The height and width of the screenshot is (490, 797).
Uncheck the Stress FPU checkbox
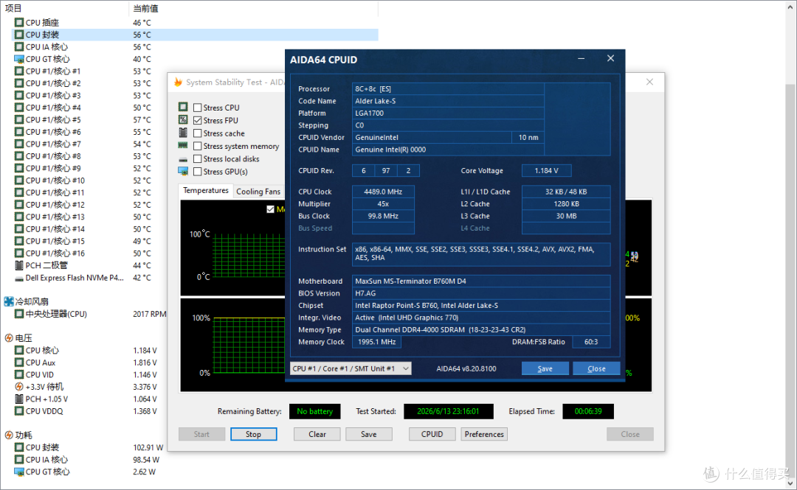[198, 120]
